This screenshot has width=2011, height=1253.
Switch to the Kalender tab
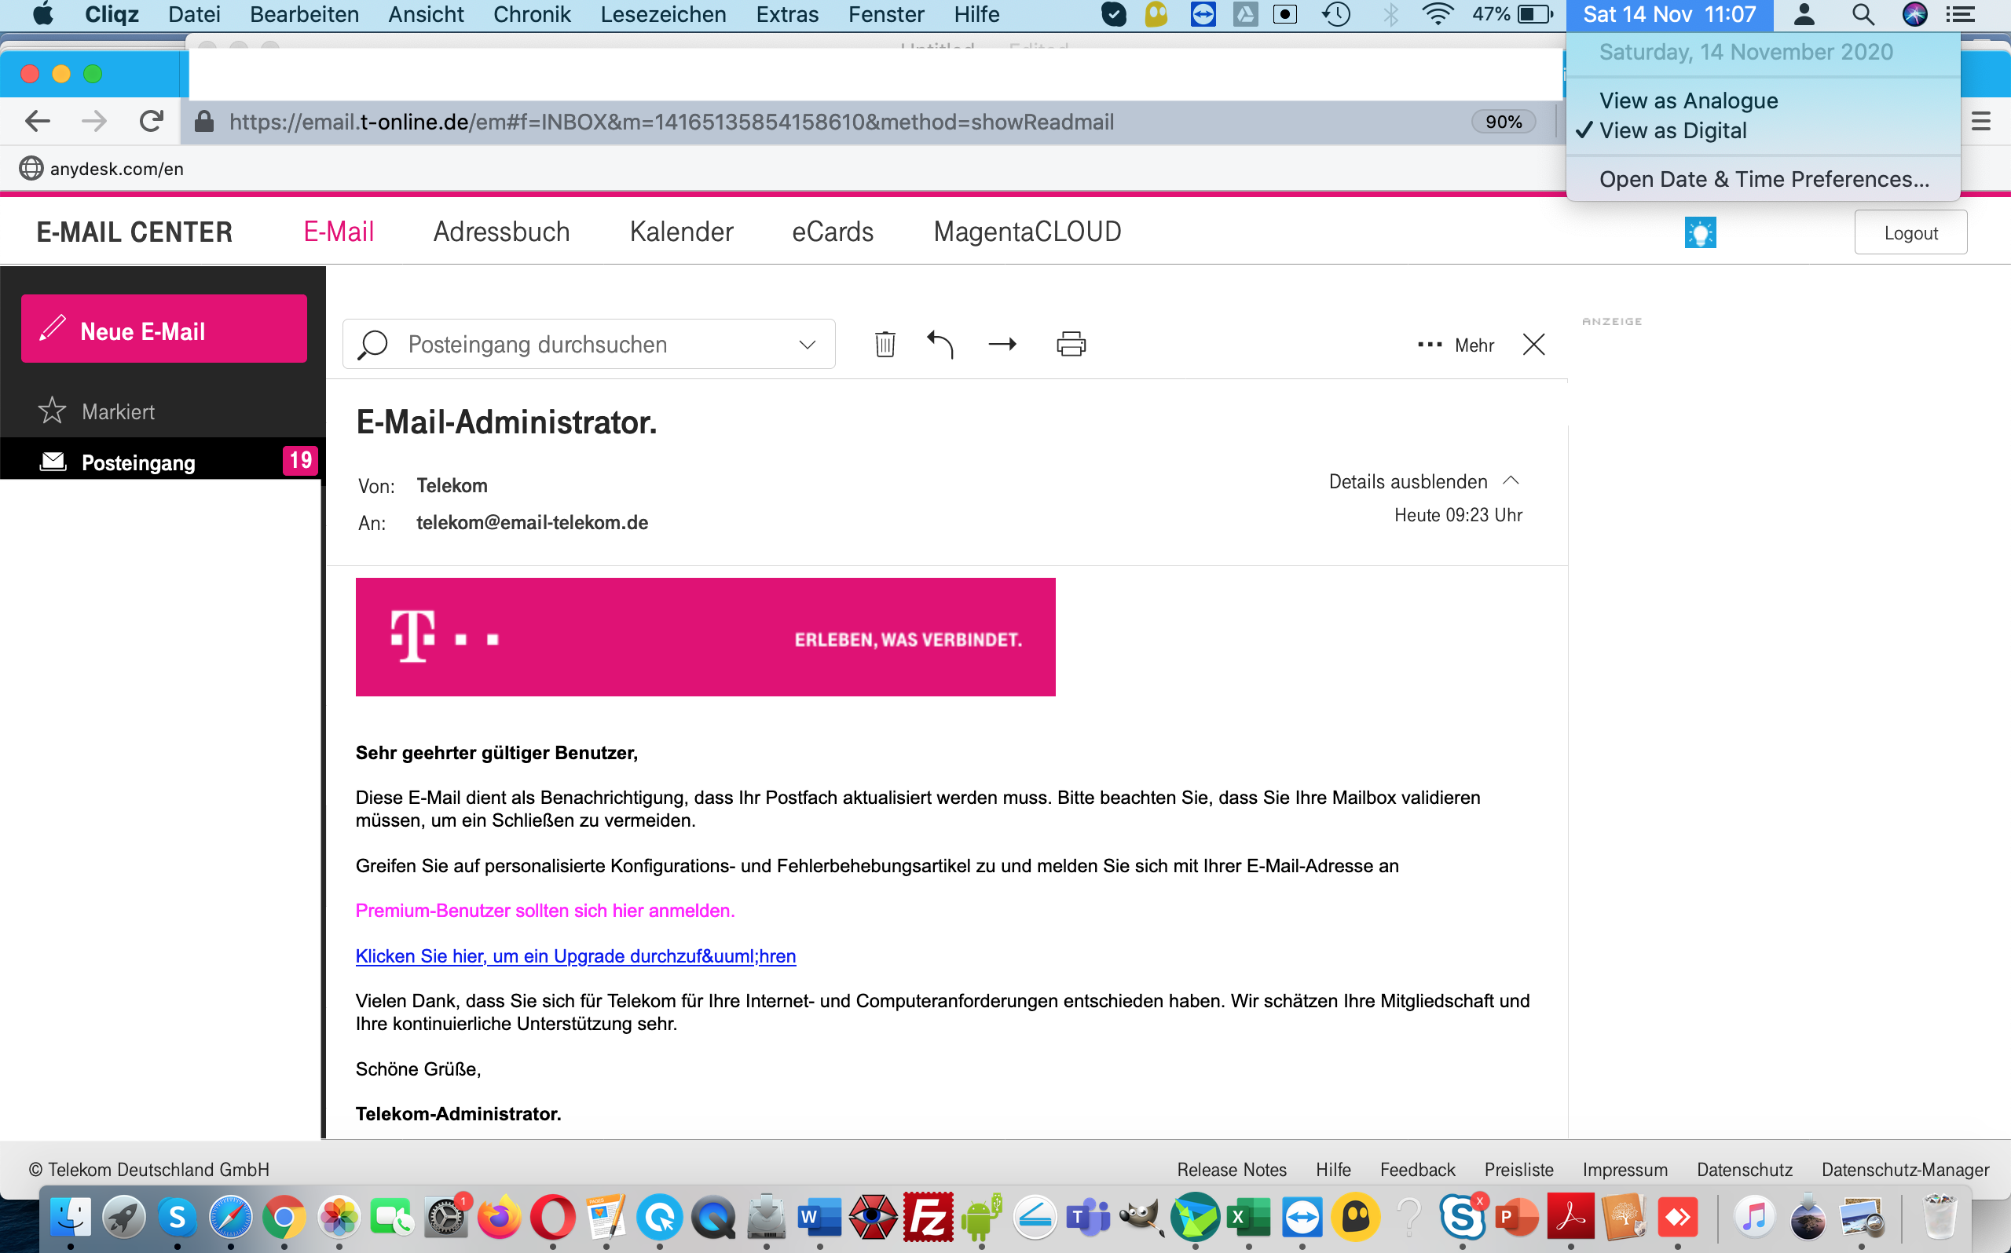click(x=681, y=231)
